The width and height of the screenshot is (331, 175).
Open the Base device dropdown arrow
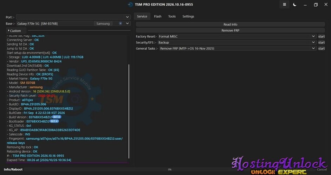pos(127,23)
